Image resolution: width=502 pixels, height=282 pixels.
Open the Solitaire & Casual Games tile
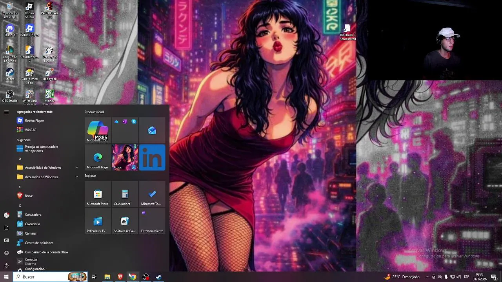(125, 221)
